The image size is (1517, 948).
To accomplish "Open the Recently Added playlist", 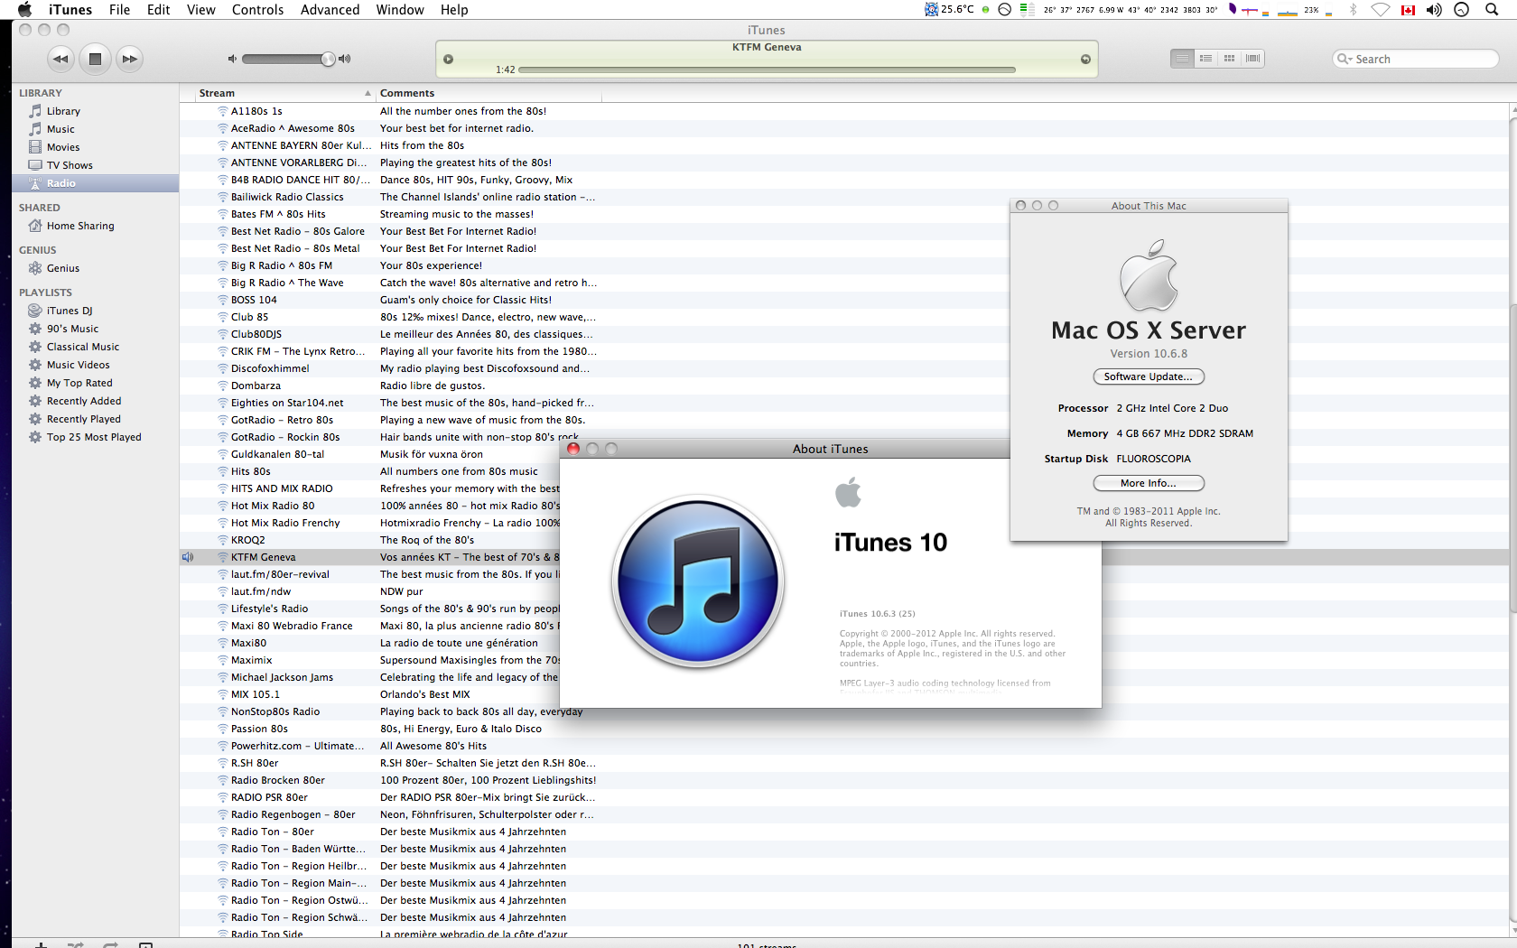I will pos(96,401).
